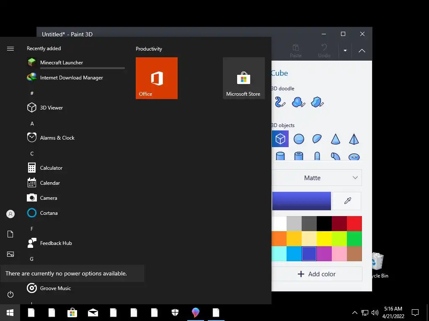Choose the green color swatch
Image resolution: width=429 pixels, height=321 pixels.
click(x=354, y=239)
